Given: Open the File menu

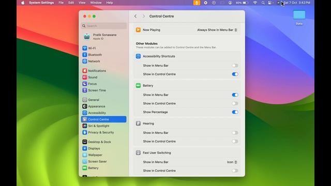Looking at the screenshot, I should [x=61, y=3].
